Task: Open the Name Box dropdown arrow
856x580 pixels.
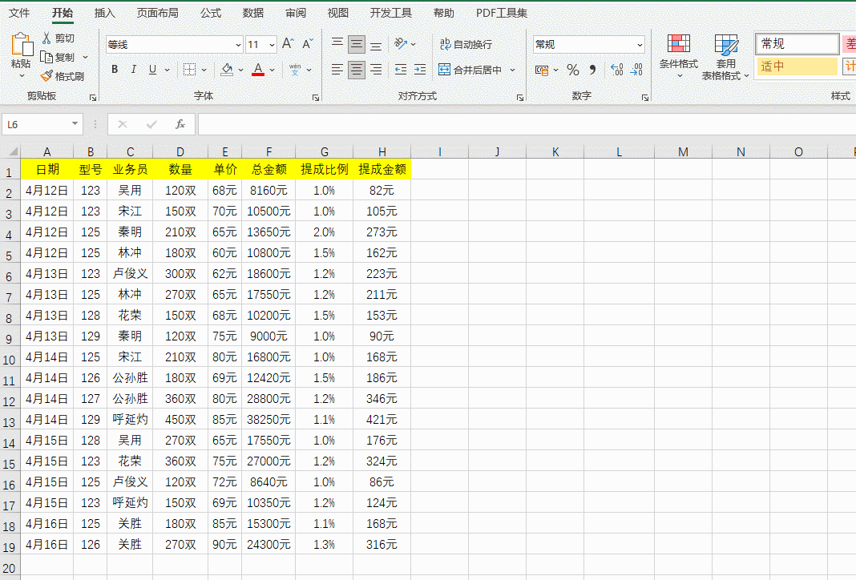Action: point(75,124)
